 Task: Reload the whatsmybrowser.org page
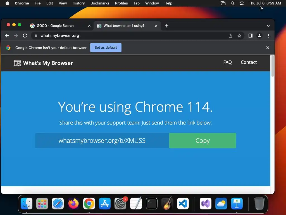(x=25, y=36)
